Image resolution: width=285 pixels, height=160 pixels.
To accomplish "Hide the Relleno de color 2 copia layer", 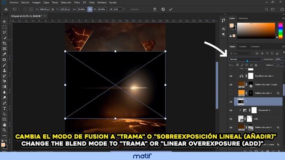I will [231, 85].
